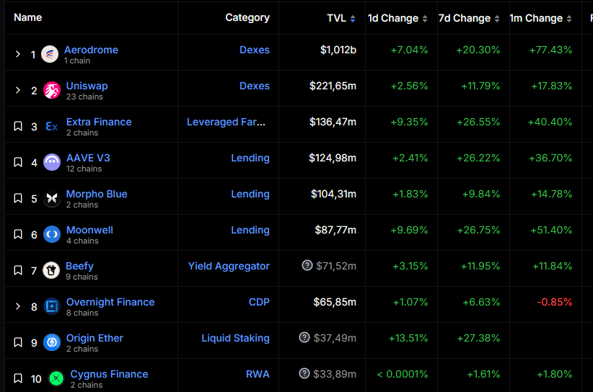Click the Morpho Blue butterfly logo

click(51, 198)
